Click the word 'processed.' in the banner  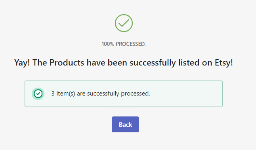pyautogui.click(x=136, y=94)
